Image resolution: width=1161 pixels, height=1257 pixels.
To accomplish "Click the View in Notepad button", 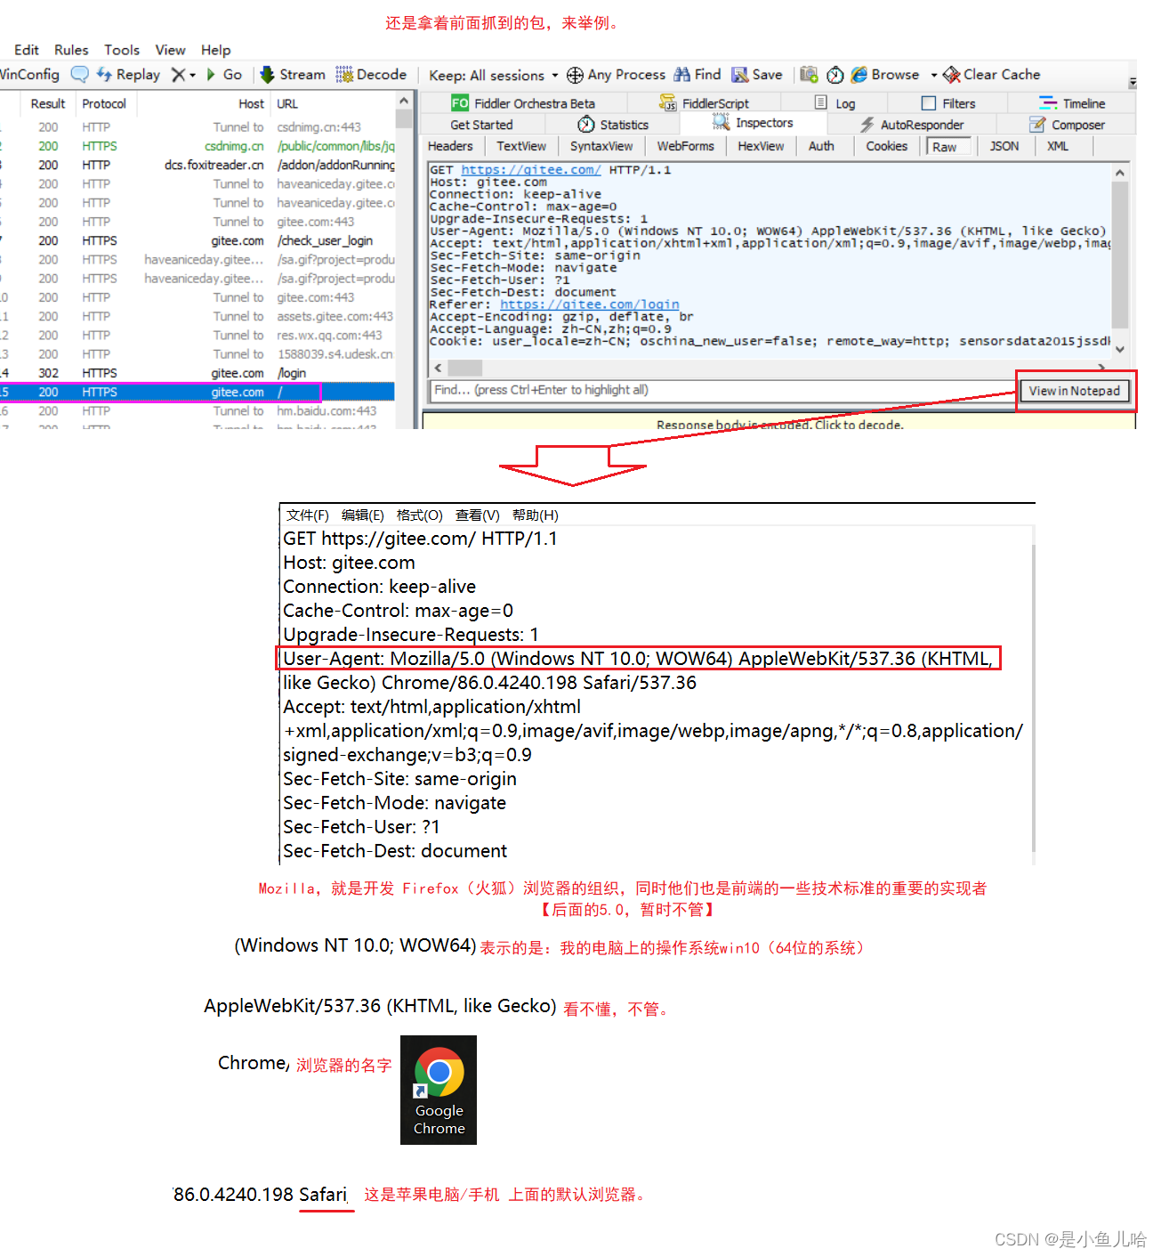I will tap(1075, 391).
